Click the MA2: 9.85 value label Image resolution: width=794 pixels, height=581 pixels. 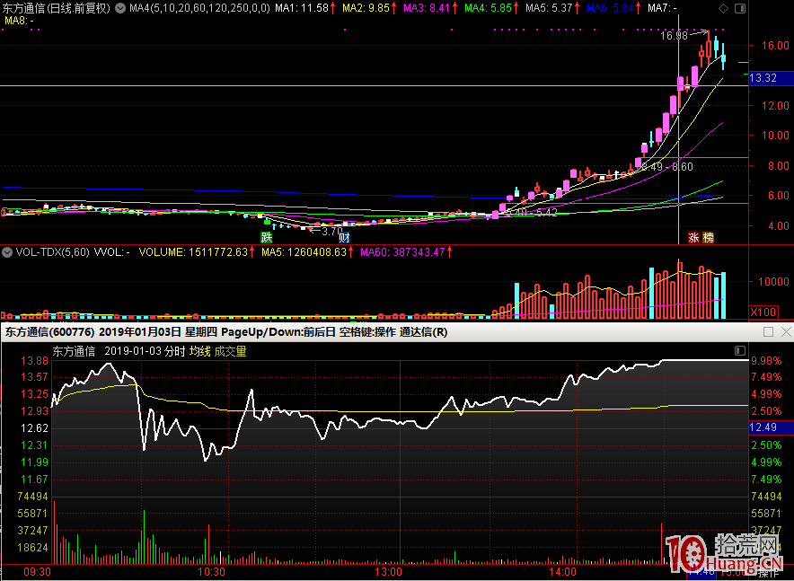[366, 8]
